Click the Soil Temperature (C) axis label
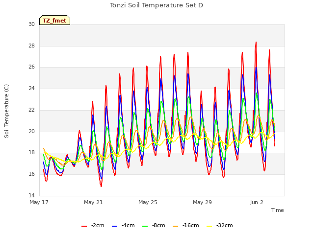 [6, 111]
